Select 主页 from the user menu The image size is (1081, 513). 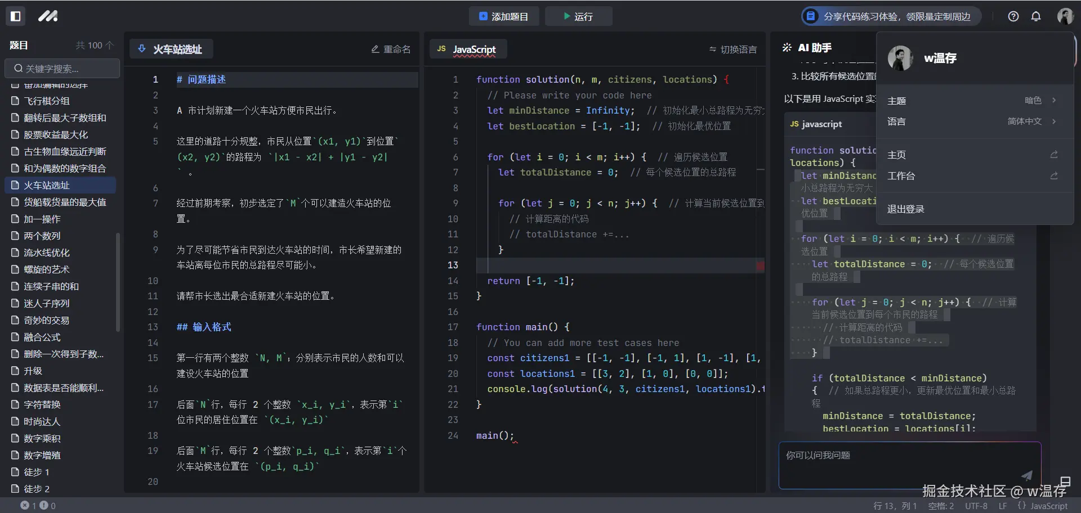896,155
